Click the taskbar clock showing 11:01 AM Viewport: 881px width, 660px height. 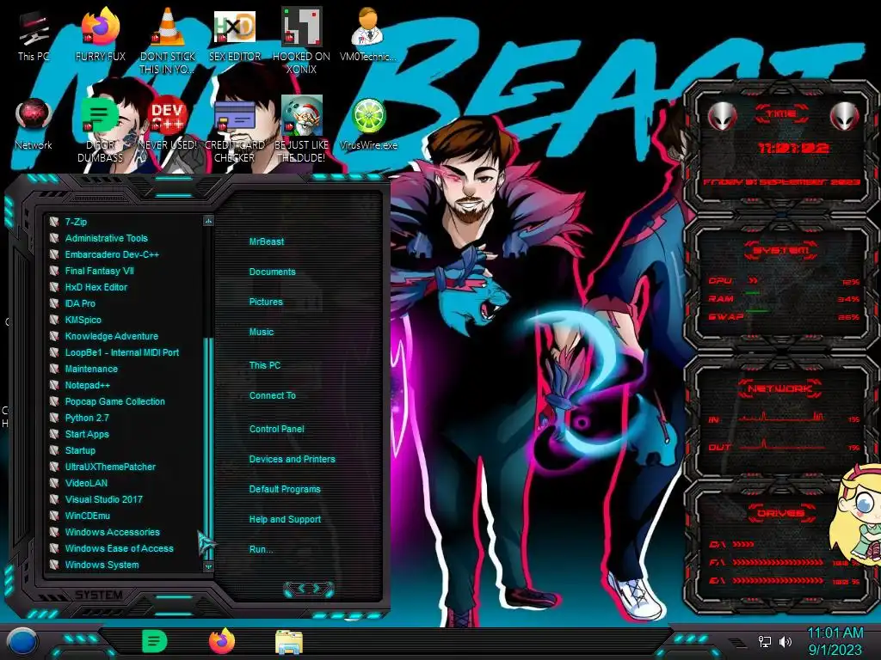(835, 641)
